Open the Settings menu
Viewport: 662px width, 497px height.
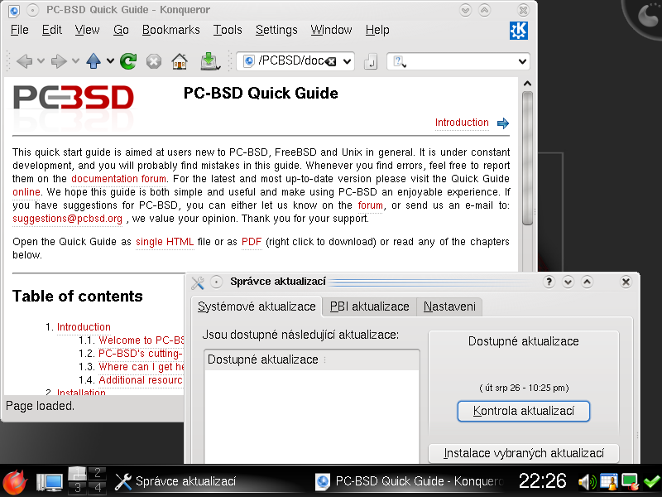tap(276, 30)
